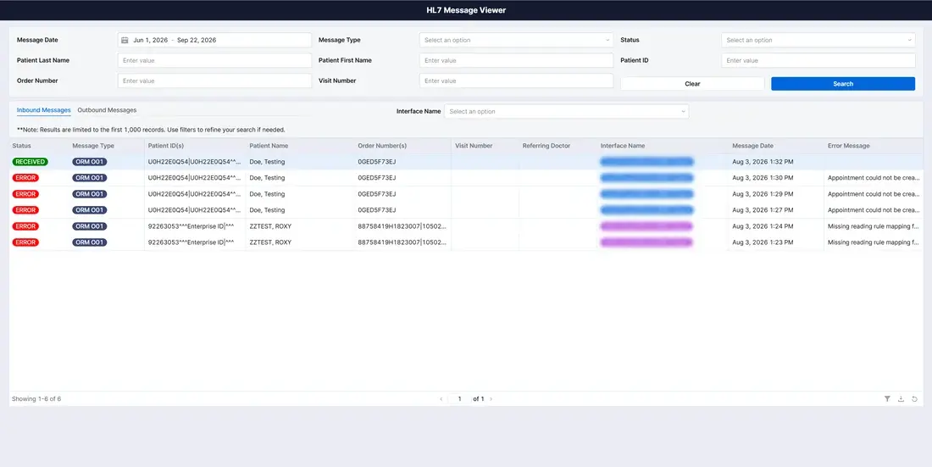Sort by Order Number(s) column header
The height and width of the screenshot is (467, 932).
pos(382,146)
